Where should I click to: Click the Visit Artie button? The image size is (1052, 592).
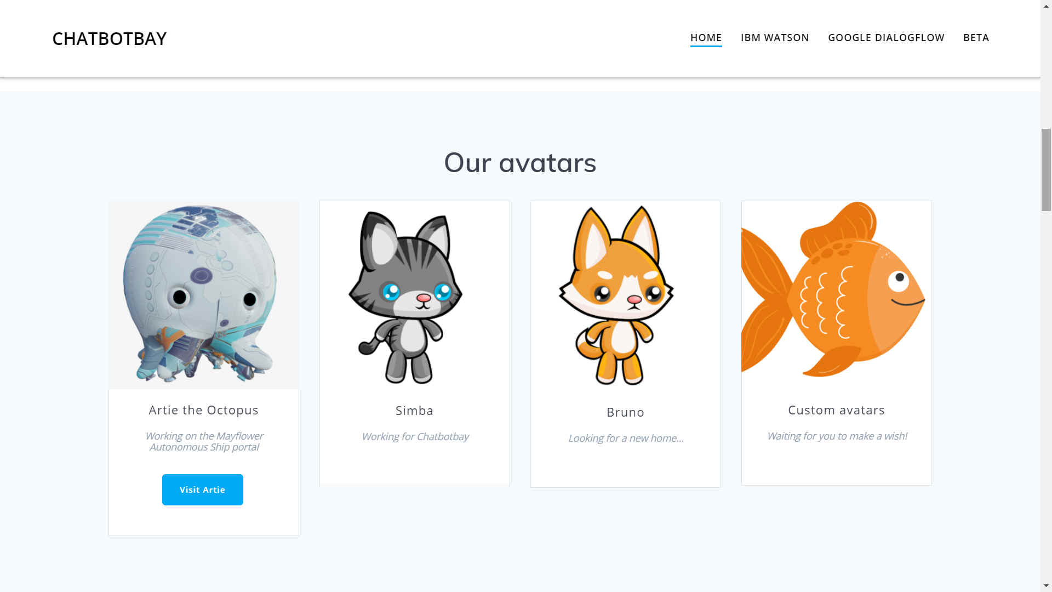203,489
